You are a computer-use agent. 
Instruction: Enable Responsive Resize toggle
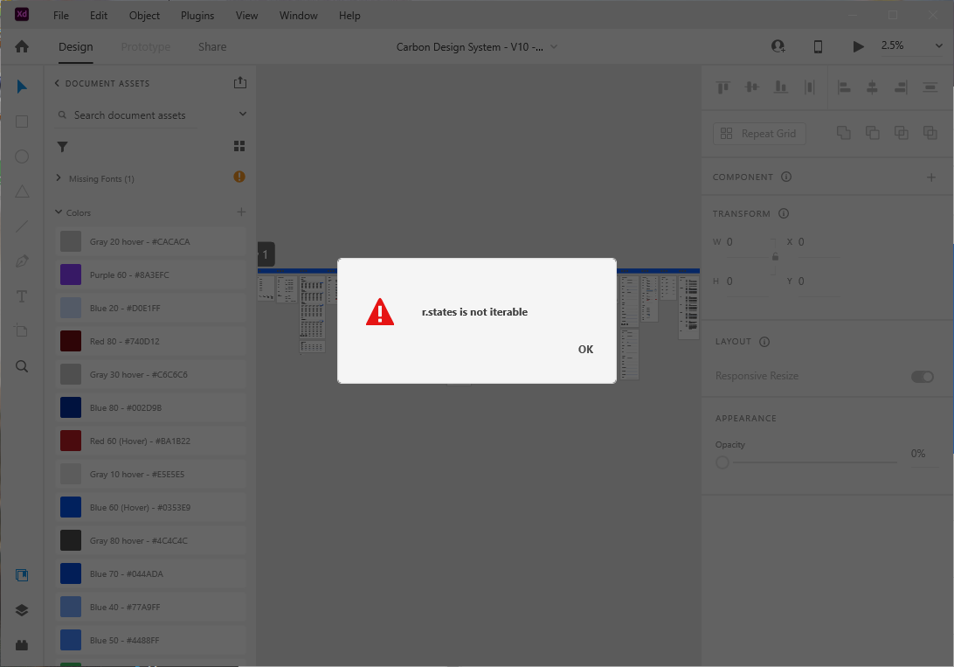pos(923,376)
